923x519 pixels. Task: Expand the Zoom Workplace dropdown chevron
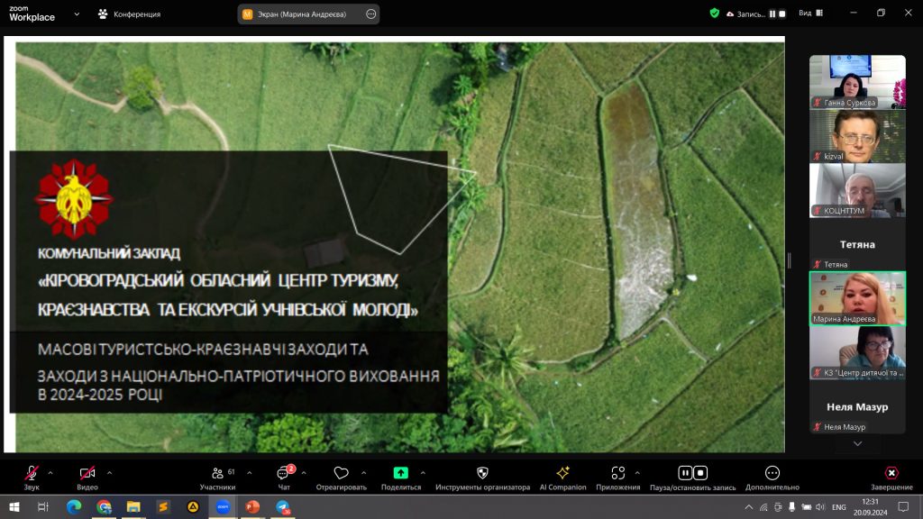pyautogui.click(x=76, y=14)
